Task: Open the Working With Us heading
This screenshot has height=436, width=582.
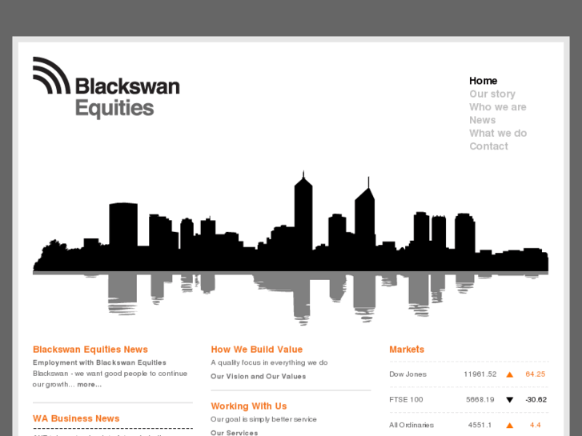Action: click(x=249, y=406)
